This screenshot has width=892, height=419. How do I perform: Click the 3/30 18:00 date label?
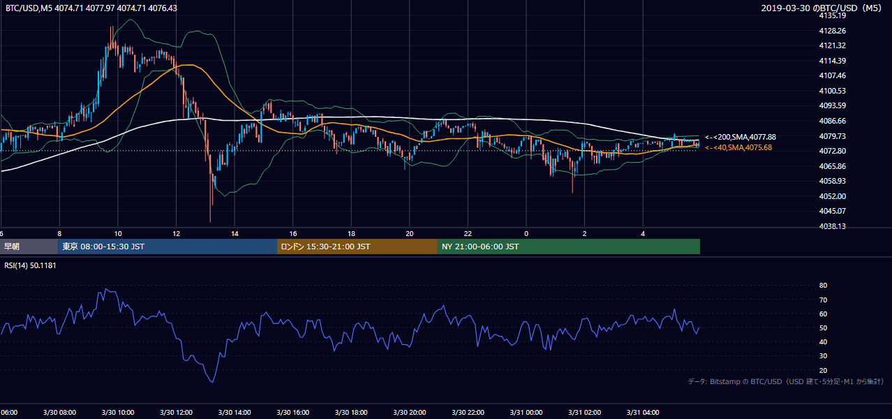[351, 413]
